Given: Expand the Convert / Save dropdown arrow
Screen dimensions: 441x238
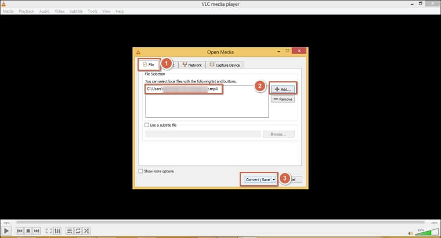Looking at the screenshot, I should [274, 179].
